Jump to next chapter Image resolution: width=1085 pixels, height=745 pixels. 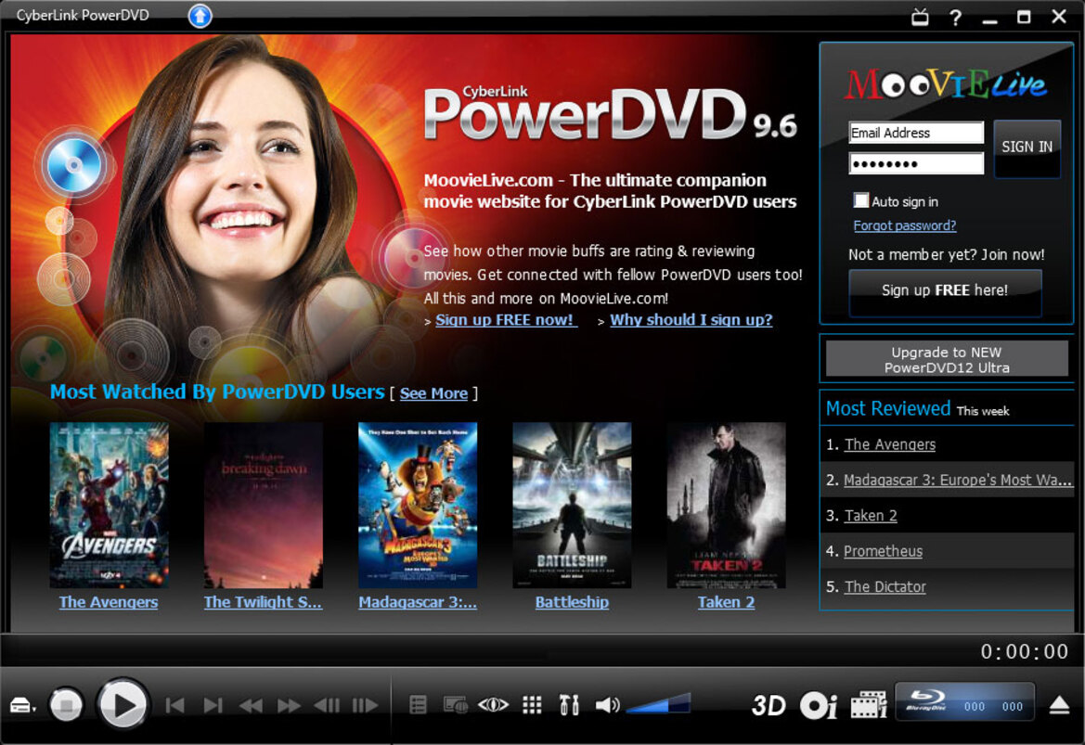point(213,706)
